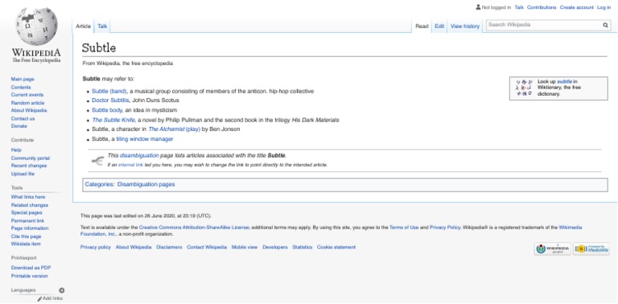Open the Edit tab
This screenshot has height=304, width=618.
pos(439,27)
